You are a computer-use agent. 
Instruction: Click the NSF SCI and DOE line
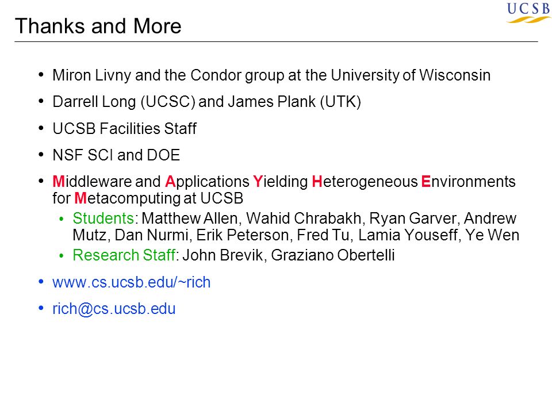[116, 155]
